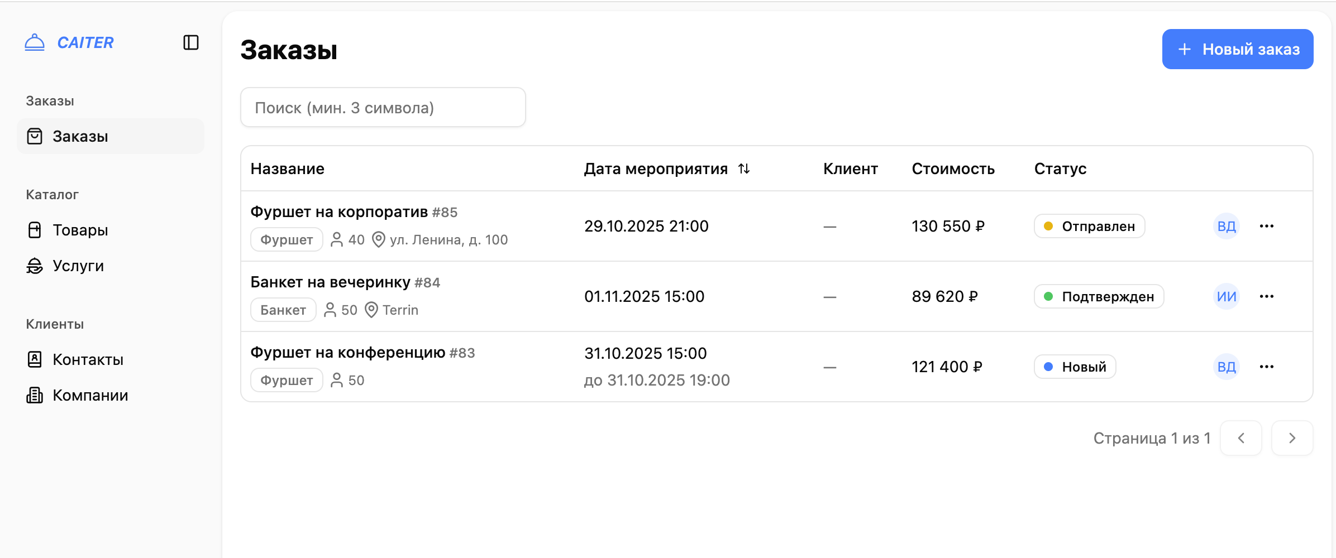Screen dimensions: 1336x558
Task: Click the CAITER cloche logo icon
Action: tap(34, 42)
